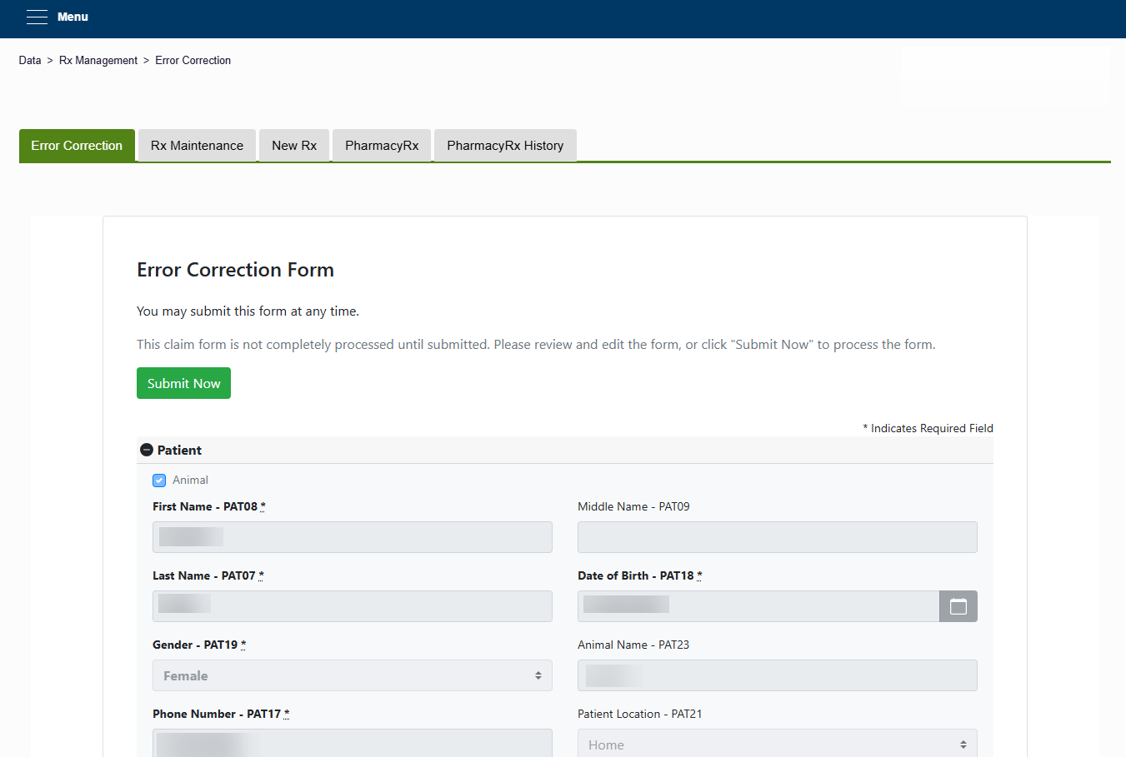
Task: Click the Submit Now button
Action: (x=183, y=383)
